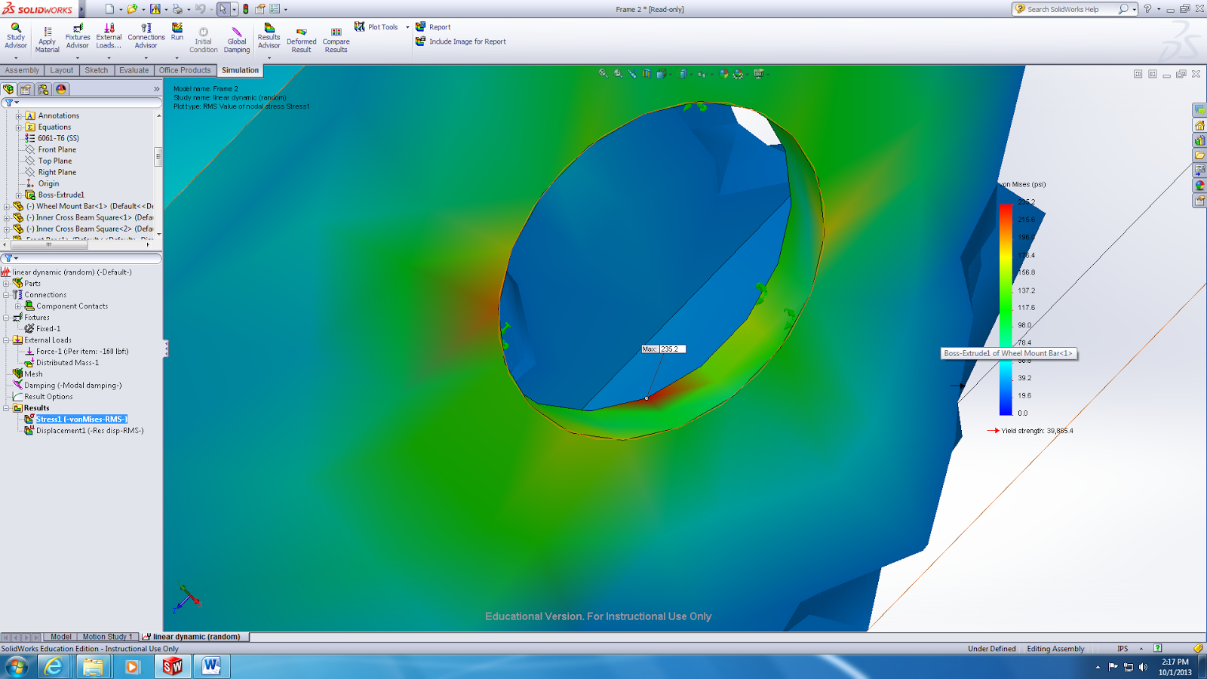The height and width of the screenshot is (679, 1207).
Task: Run the simulation study
Action: click(177, 32)
